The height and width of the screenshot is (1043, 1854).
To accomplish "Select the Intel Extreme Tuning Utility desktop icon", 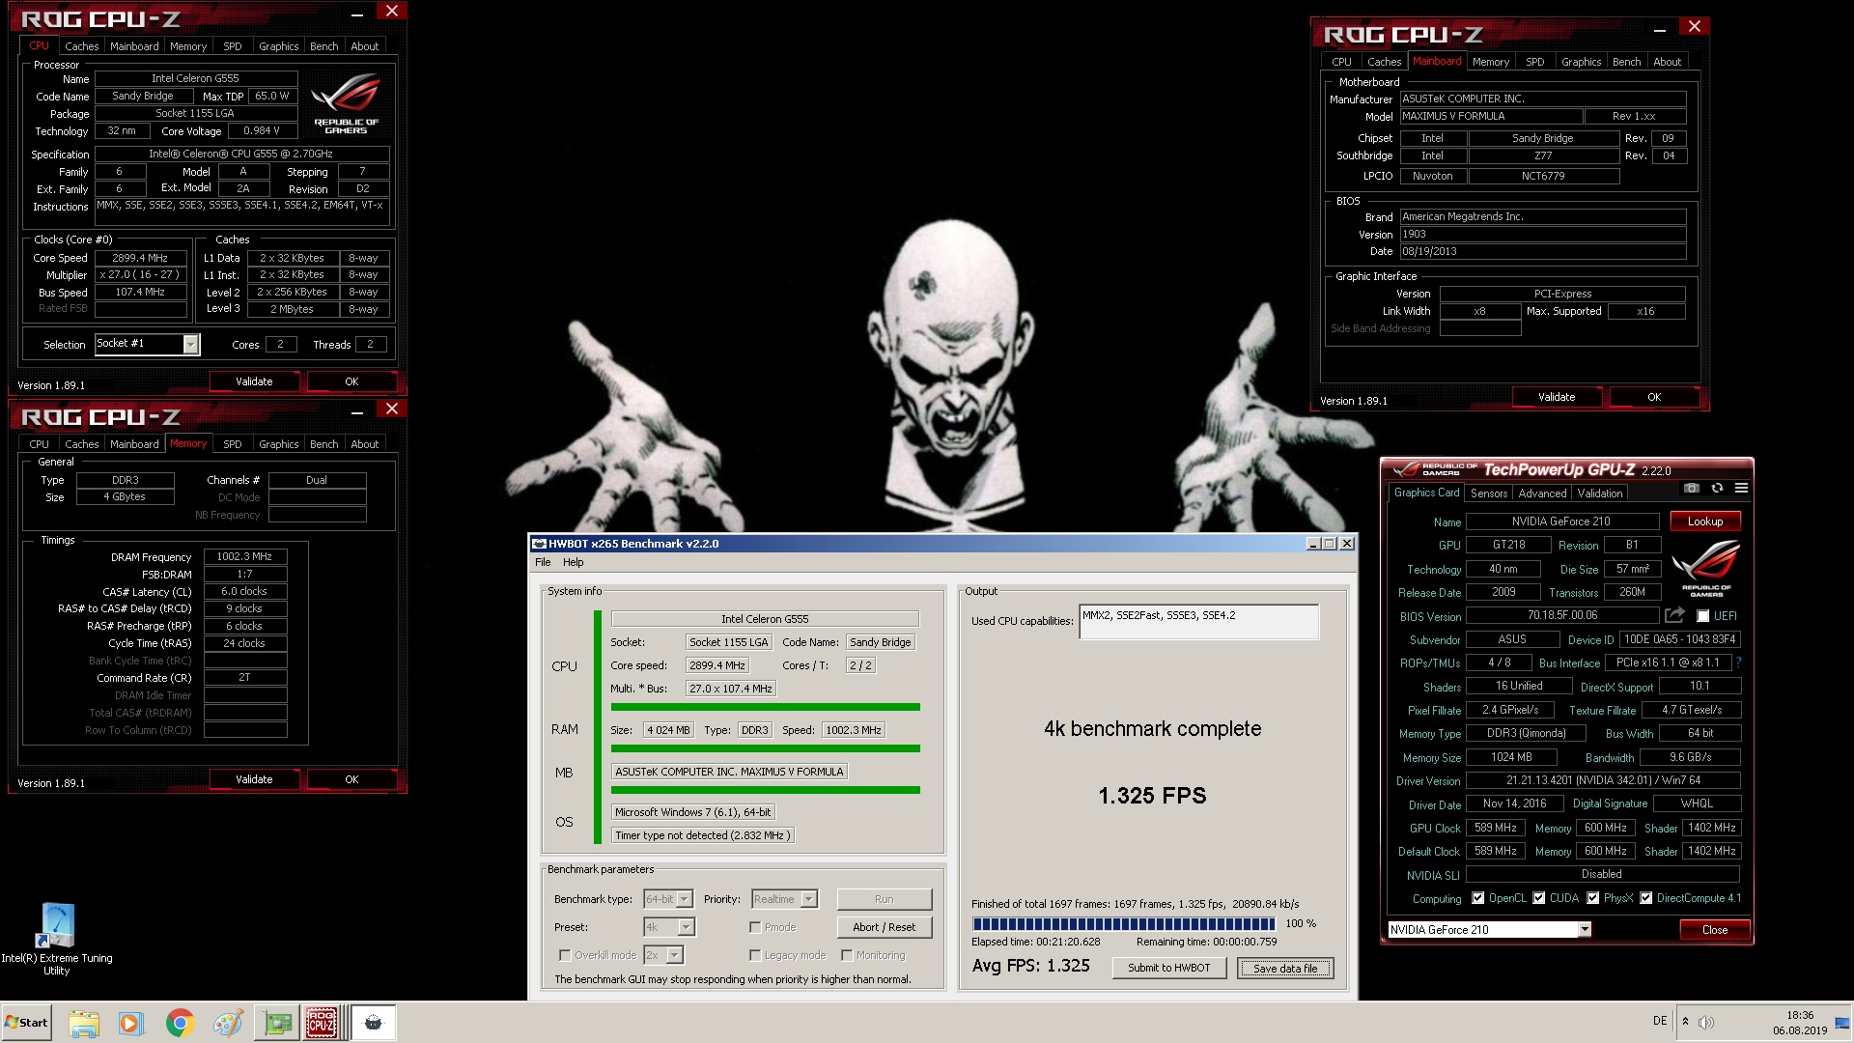I will 57,939.
